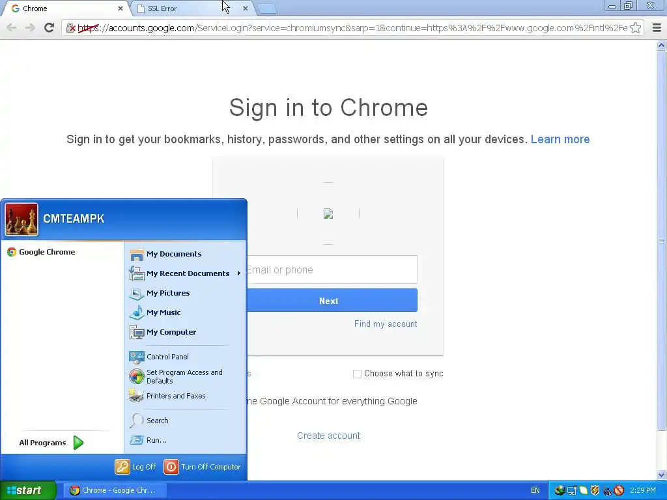667x500 pixels.
Task: Click the address bar URL
Action: point(352,28)
